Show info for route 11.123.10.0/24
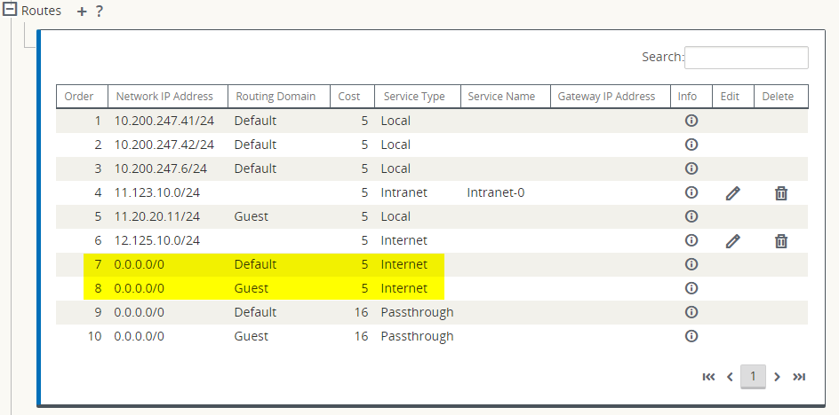This screenshot has width=839, height=415. 691,192
